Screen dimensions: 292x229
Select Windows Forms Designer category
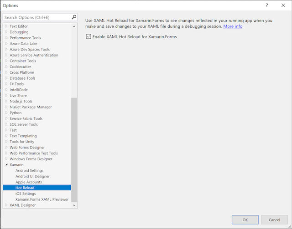31,159
